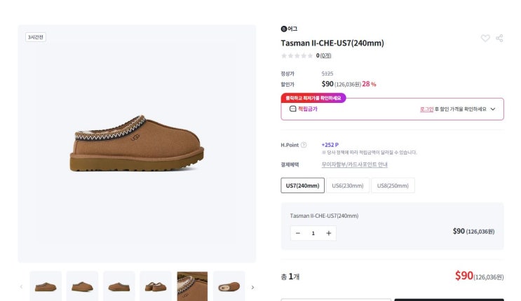Increase quantity with the plus button
Viewport: 521px width, 301px height.
pyautogui.click(x=329, y=233)
